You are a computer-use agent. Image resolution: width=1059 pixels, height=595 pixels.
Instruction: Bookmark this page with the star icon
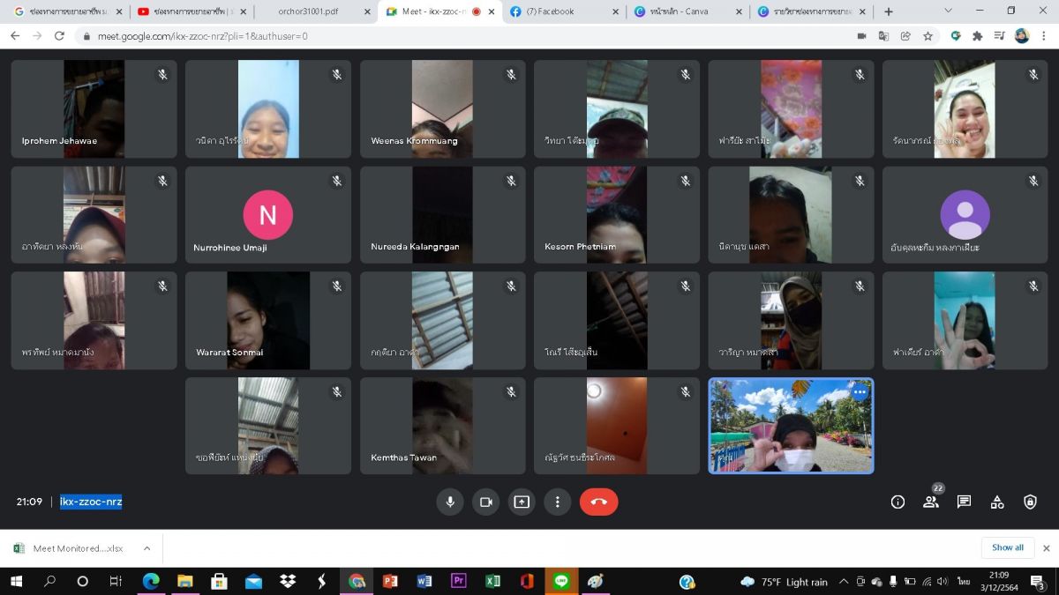click(x=928, y=36)
